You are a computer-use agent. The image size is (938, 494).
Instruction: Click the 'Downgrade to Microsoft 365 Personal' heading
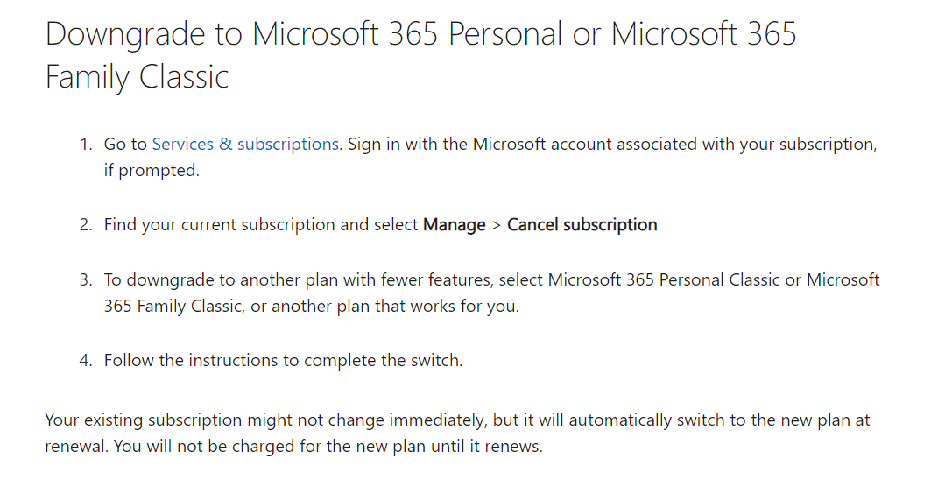421,54
